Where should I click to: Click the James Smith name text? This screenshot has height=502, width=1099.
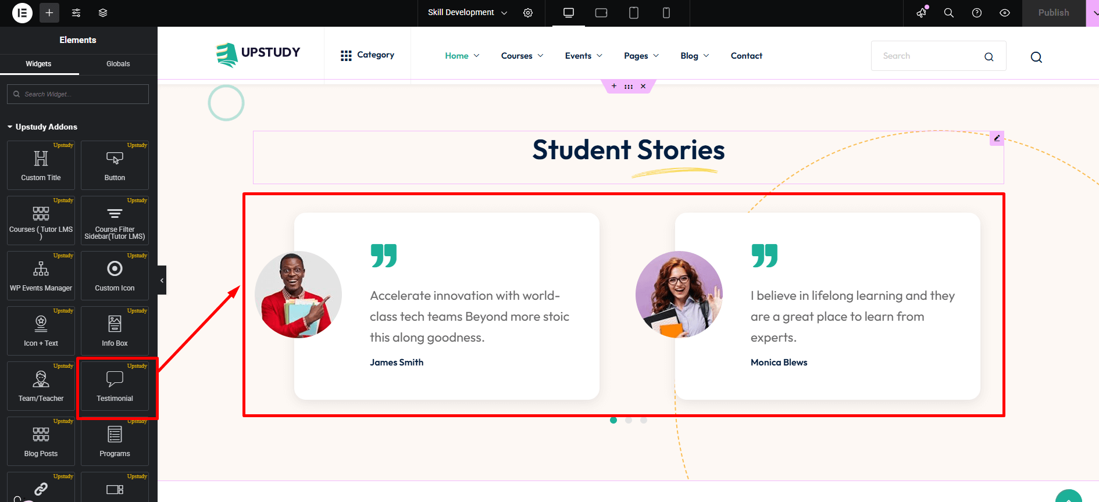397,363
